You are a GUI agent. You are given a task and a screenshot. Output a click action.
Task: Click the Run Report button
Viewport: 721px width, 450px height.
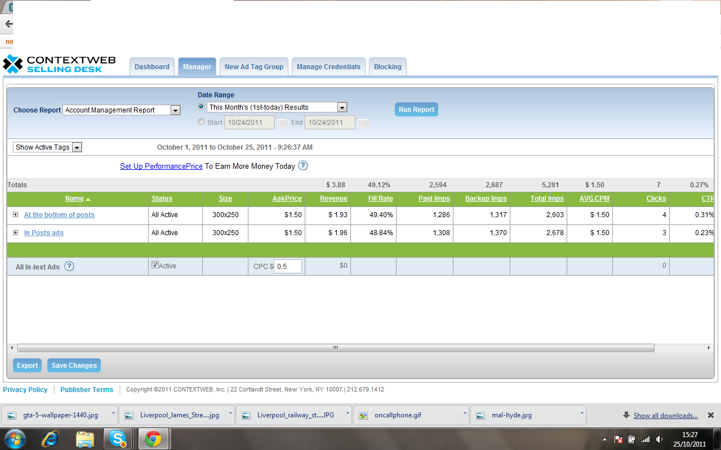[x=416, y=110]
